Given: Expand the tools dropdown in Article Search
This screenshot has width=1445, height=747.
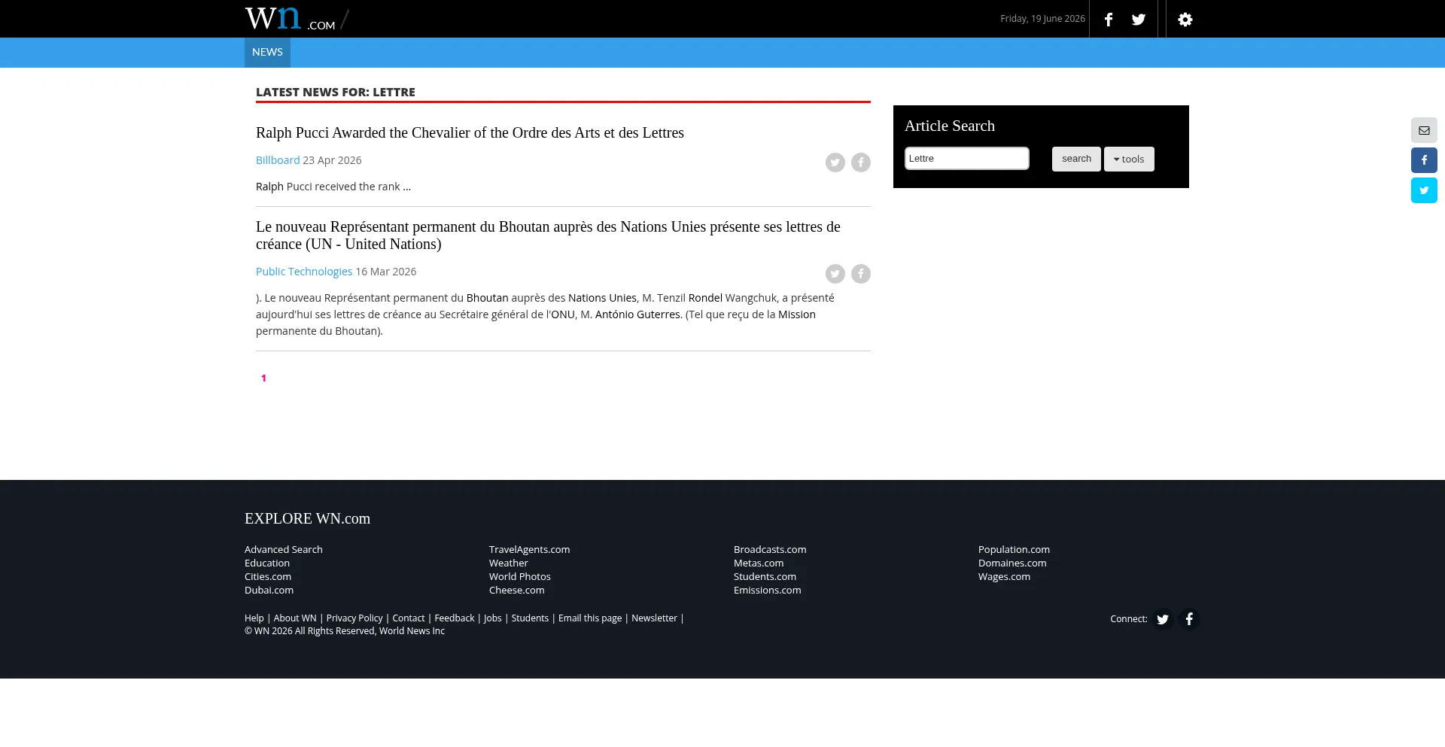Looking at the screenshot, I should pyautogui.click(x=1129, y=159).
